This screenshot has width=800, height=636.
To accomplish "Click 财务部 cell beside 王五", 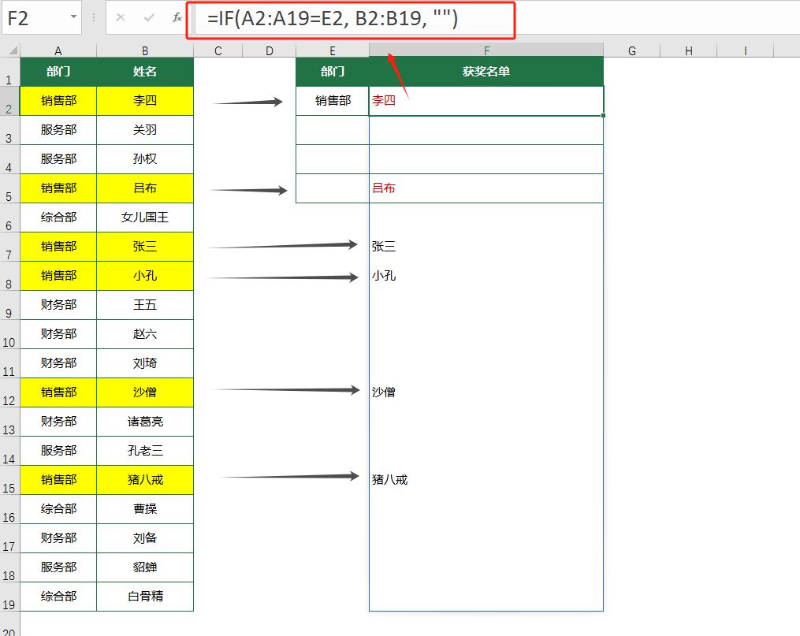I will (58, 305).
